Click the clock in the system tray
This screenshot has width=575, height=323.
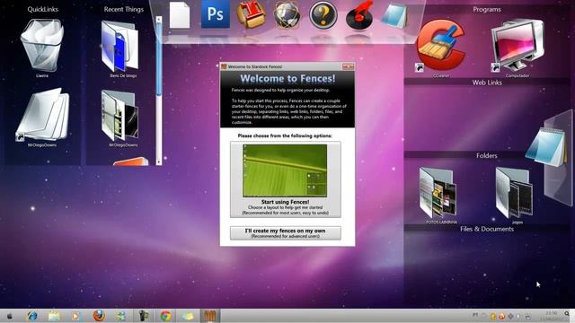[551, 316]
